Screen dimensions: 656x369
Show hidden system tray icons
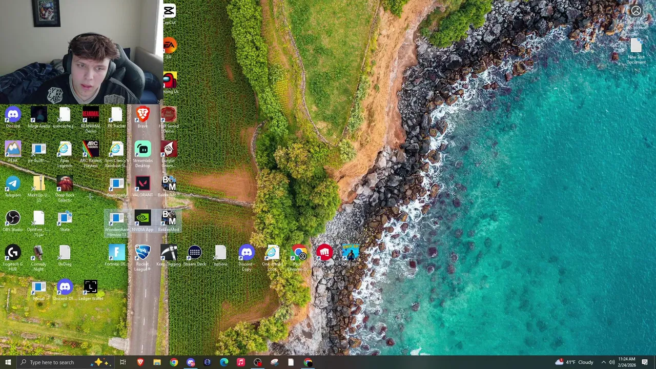(x=603, y=362)
